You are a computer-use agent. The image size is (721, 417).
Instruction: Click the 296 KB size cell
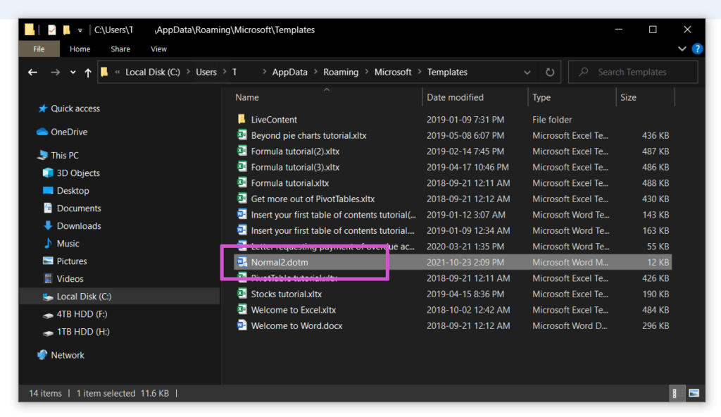656,326
